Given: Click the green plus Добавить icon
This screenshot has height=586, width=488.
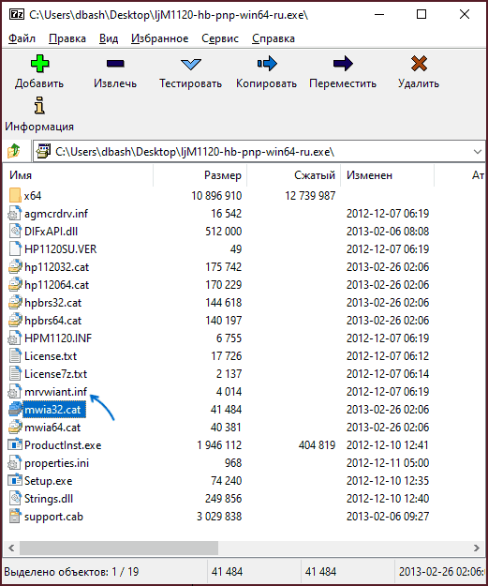Looking at the screenshot, I should pos(39,64).
